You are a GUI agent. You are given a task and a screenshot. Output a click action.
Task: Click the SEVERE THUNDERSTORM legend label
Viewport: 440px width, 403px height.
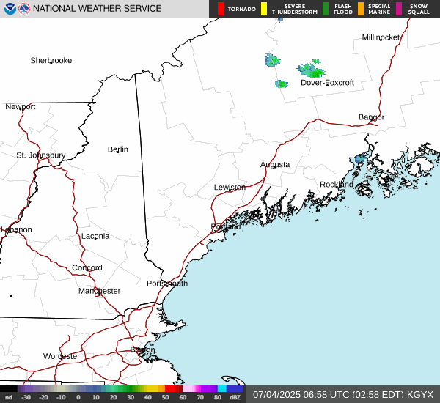tap(295, 9)
